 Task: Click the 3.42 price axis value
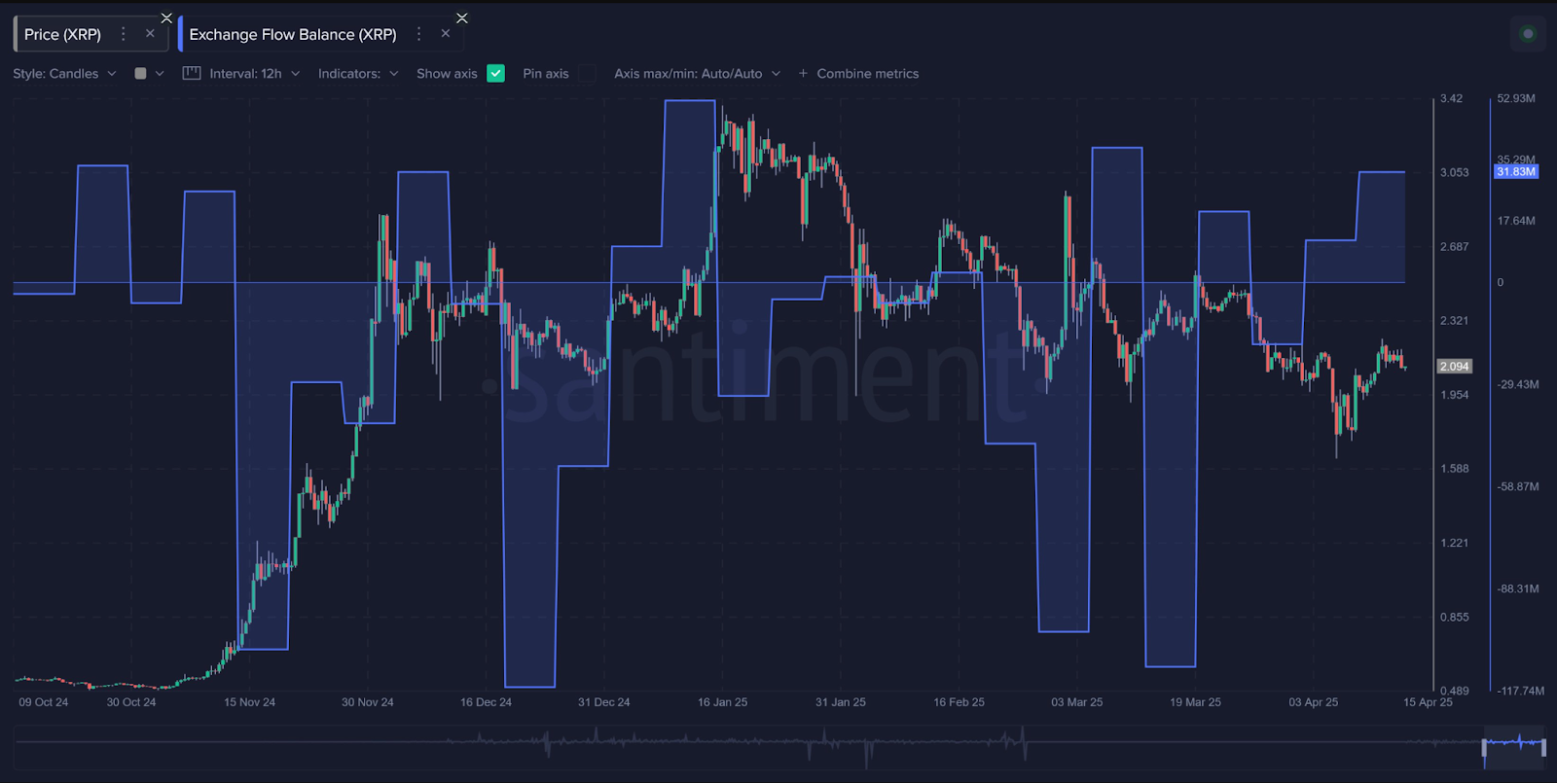click(1451, 98)
